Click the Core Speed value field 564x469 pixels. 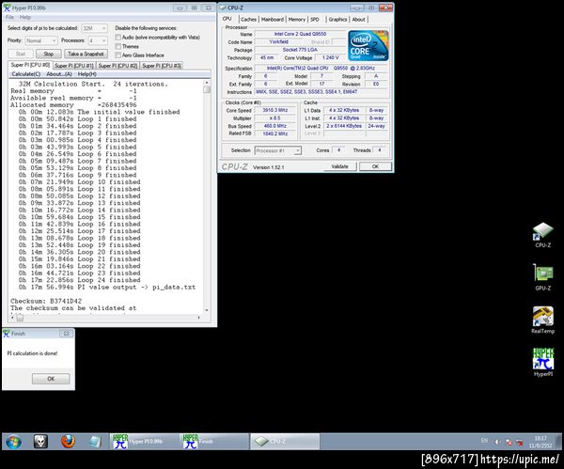(x=275, y=110)
